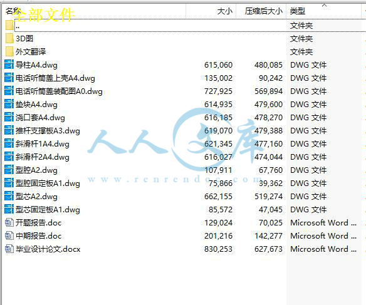This screenshot has height=305, width=366.
Task: Select the file name 电话听筒盖装配图A0.dwg
Action: point(59,91)
